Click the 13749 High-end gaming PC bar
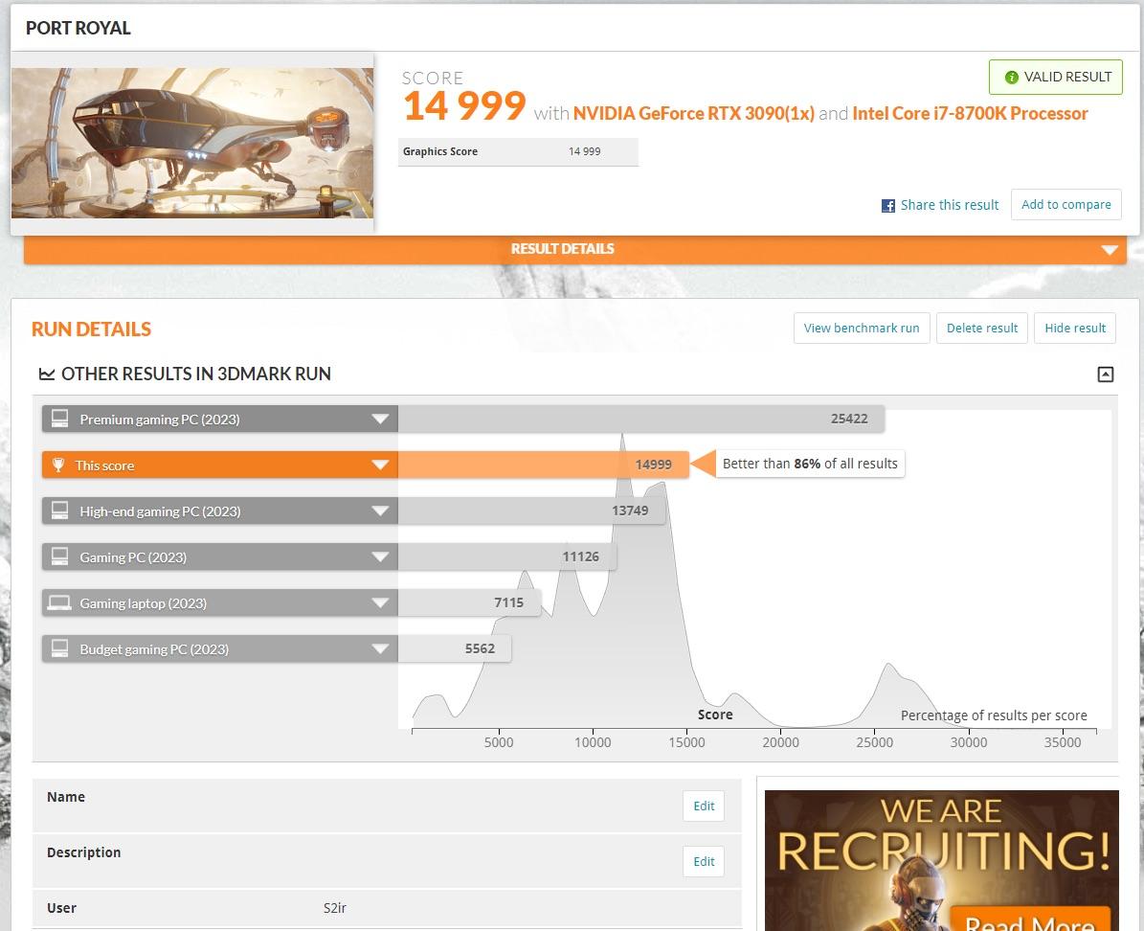The image size is (1144, 931). coord(532,511)
